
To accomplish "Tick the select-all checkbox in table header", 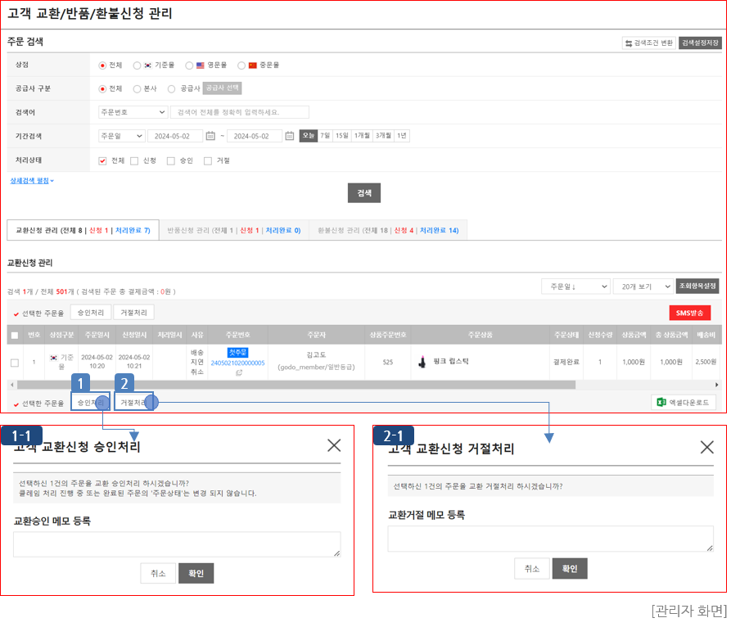I will [x=15, y=335].
